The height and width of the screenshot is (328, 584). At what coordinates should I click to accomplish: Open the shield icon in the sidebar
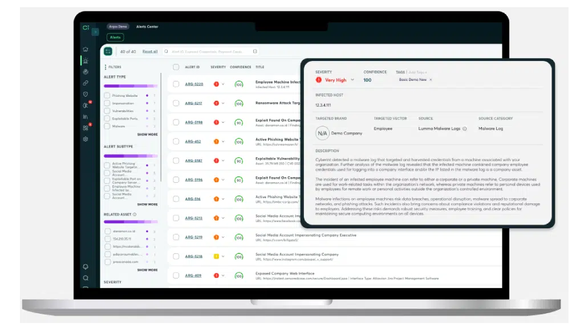click(x=86, y=95)
